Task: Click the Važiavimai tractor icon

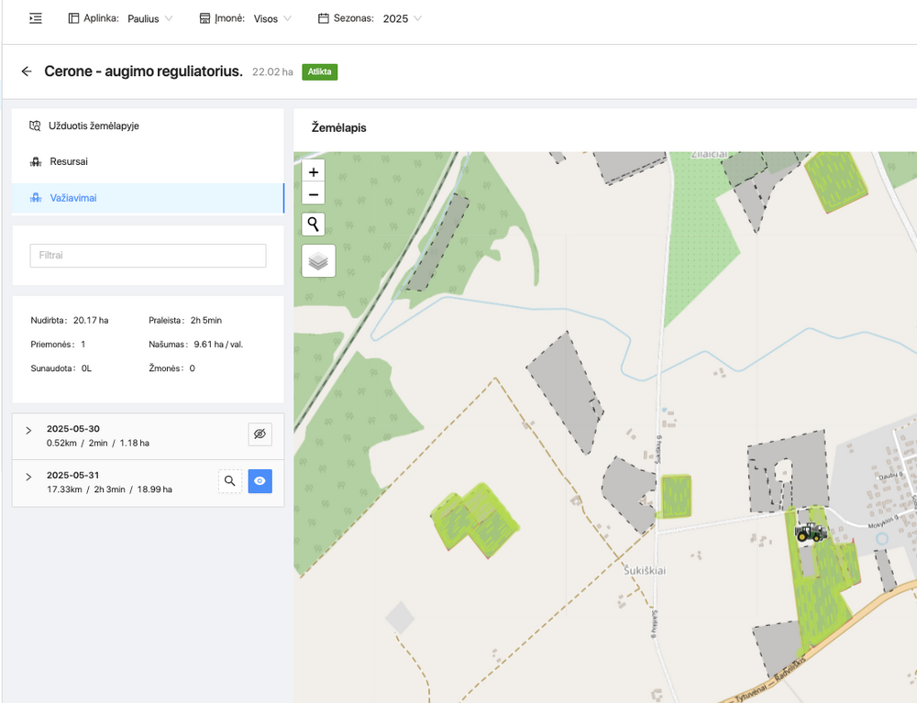Action: (x=36, y=197)
